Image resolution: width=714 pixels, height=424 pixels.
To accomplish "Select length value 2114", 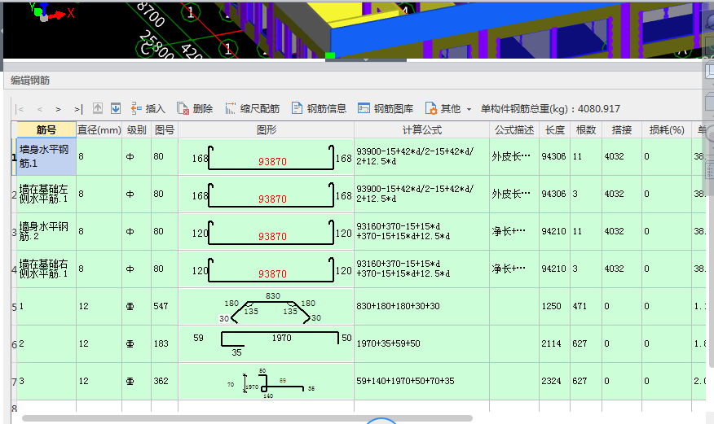I will coord(552,343).
